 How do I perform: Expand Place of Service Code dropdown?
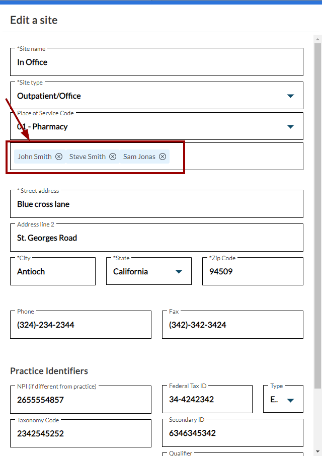290,126
